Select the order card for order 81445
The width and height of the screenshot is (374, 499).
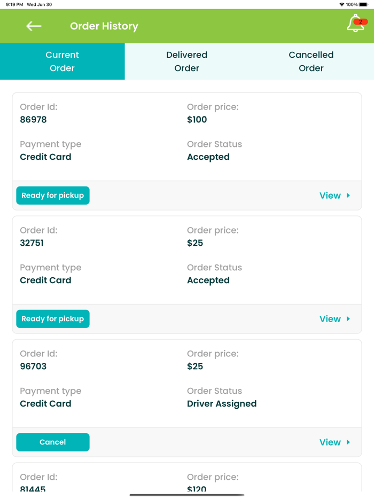pyautogui.click(x=187, y=478)
